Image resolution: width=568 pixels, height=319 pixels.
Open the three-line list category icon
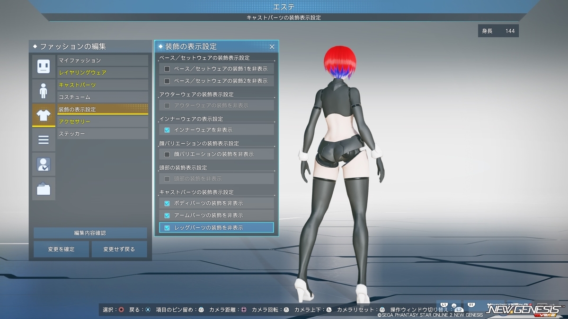[44, 140]
